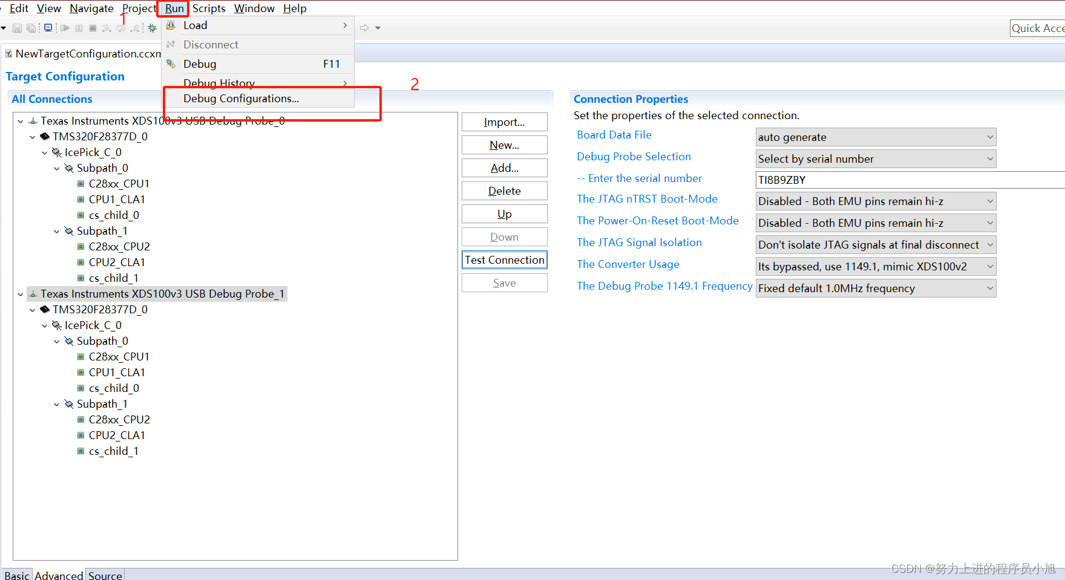Image resolution: width=1065 pixels, height=580 pixels.
Task: Click the Load menu folder icon
Action: [x=171, y=25]
